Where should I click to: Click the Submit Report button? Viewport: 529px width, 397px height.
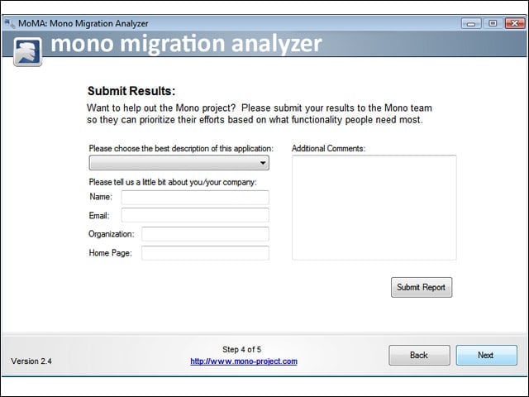pyautogui.click(x=422, y=287)
